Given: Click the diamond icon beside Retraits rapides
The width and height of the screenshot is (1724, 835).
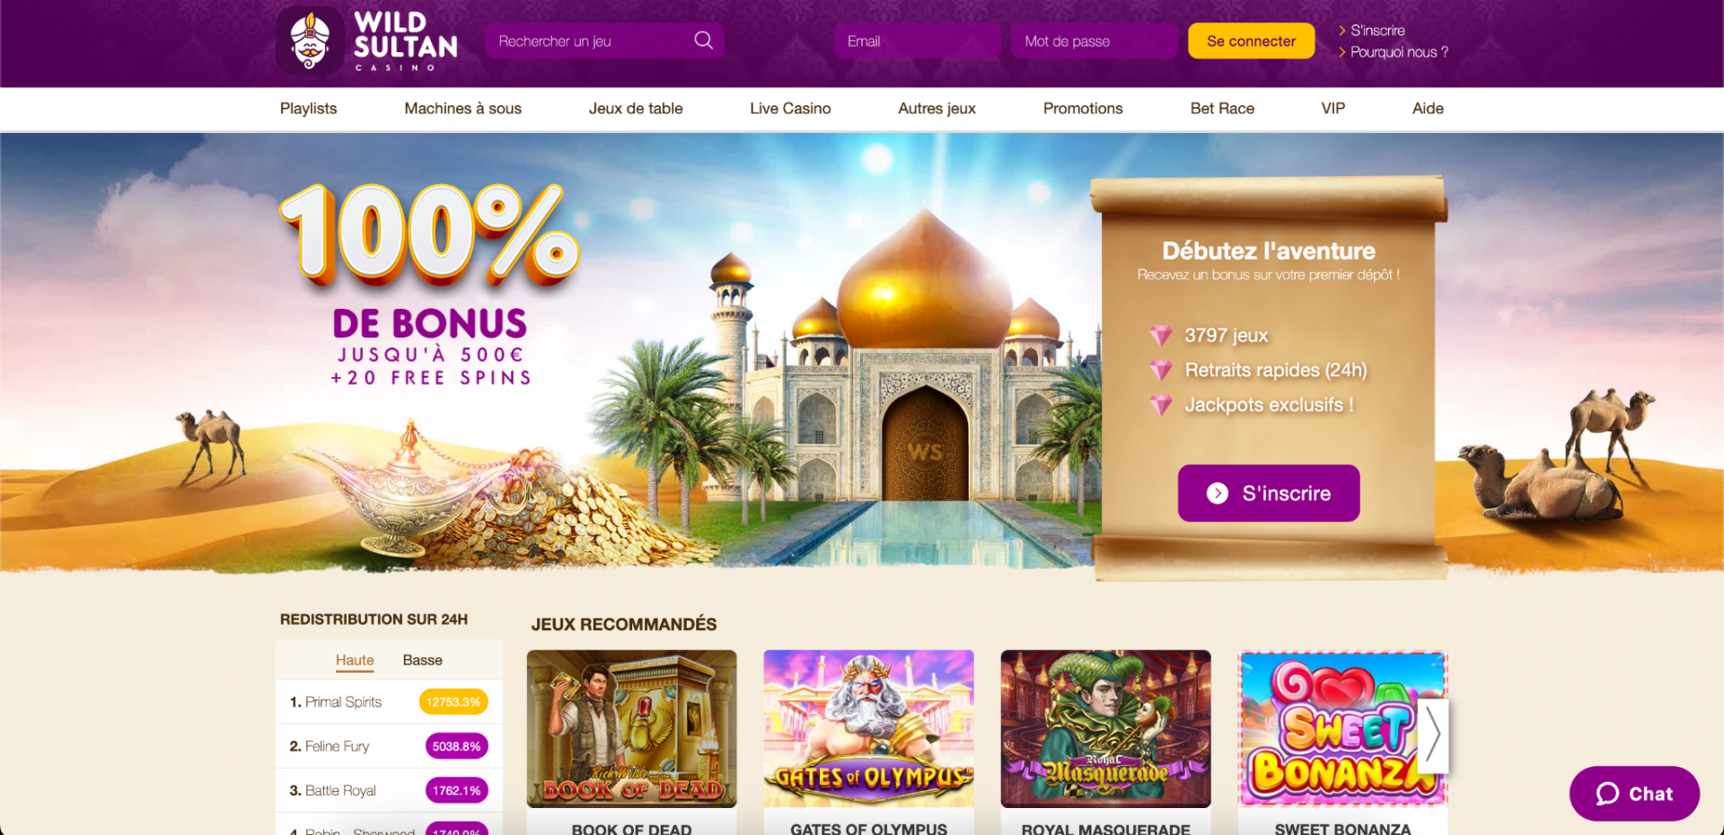Looking at the screenshot, I should pos(1161,370).
